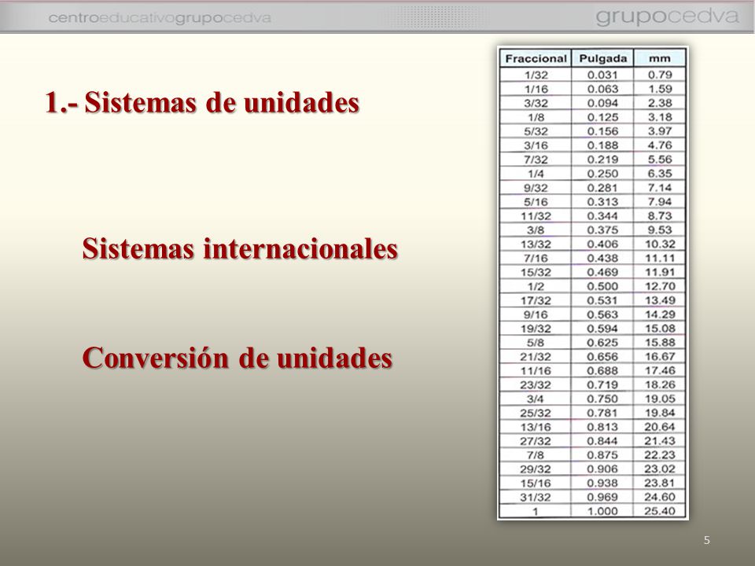Click the '1.- Sistemas de unidades' heading
The image size is (755, 566).
[202, 102]
